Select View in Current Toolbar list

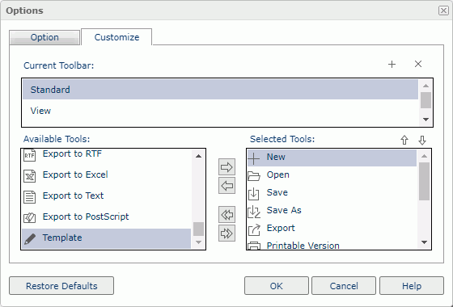coord(220,111)
